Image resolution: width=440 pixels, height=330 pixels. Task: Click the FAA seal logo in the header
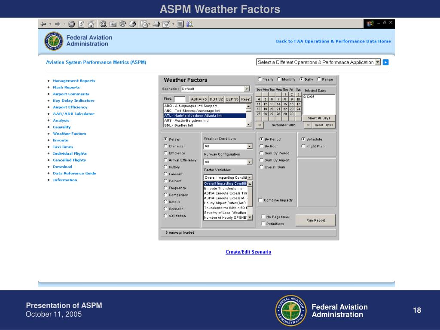[x=54, y=41]
